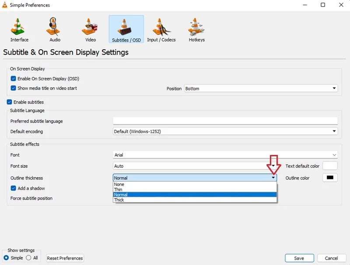This screenshot has width=350, height=265.
Task: Open the Default encoding dropdown
Action: click(x=225, y=131)
